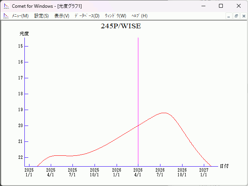The width and height of the screenshot is (248, 186).
Task: Click the 245P/WISE graph title
Action: point(121,26)
